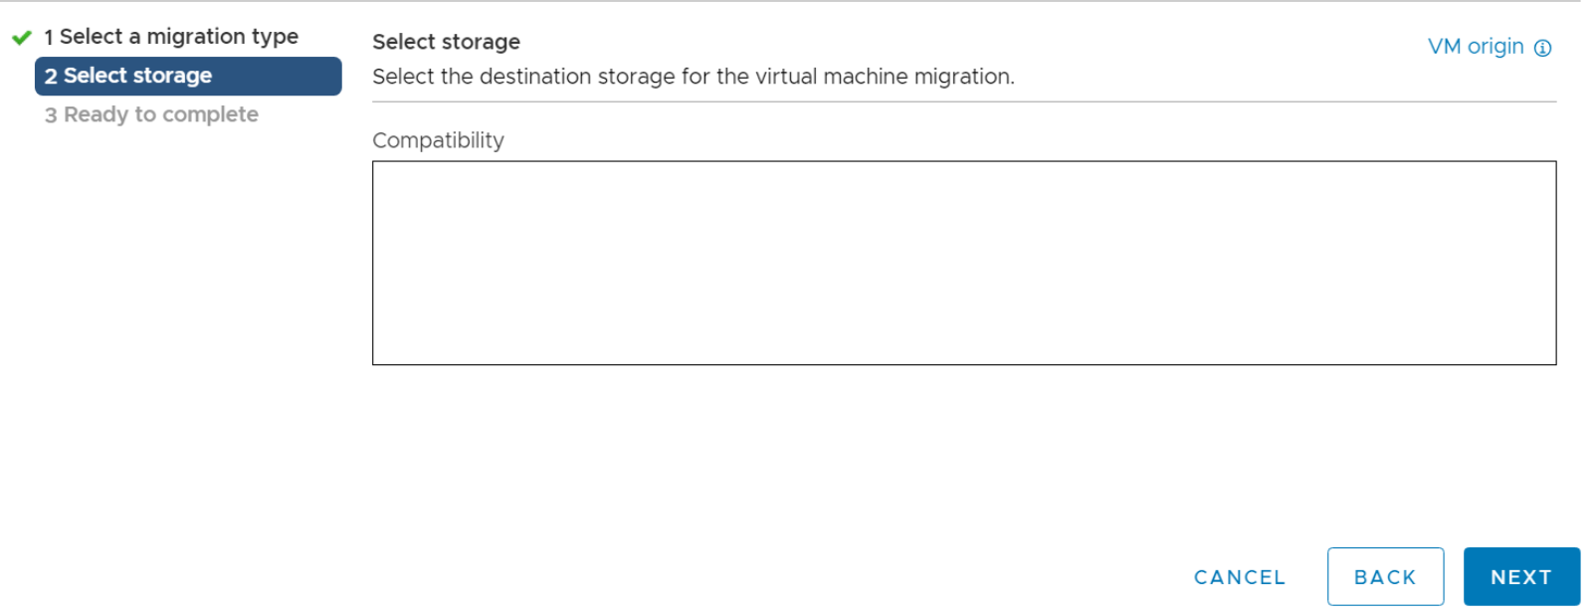The width and height of the screenshot is (1595, 615).
Task: Cancel the migration wizard
Action: (x=1239, y=576)
